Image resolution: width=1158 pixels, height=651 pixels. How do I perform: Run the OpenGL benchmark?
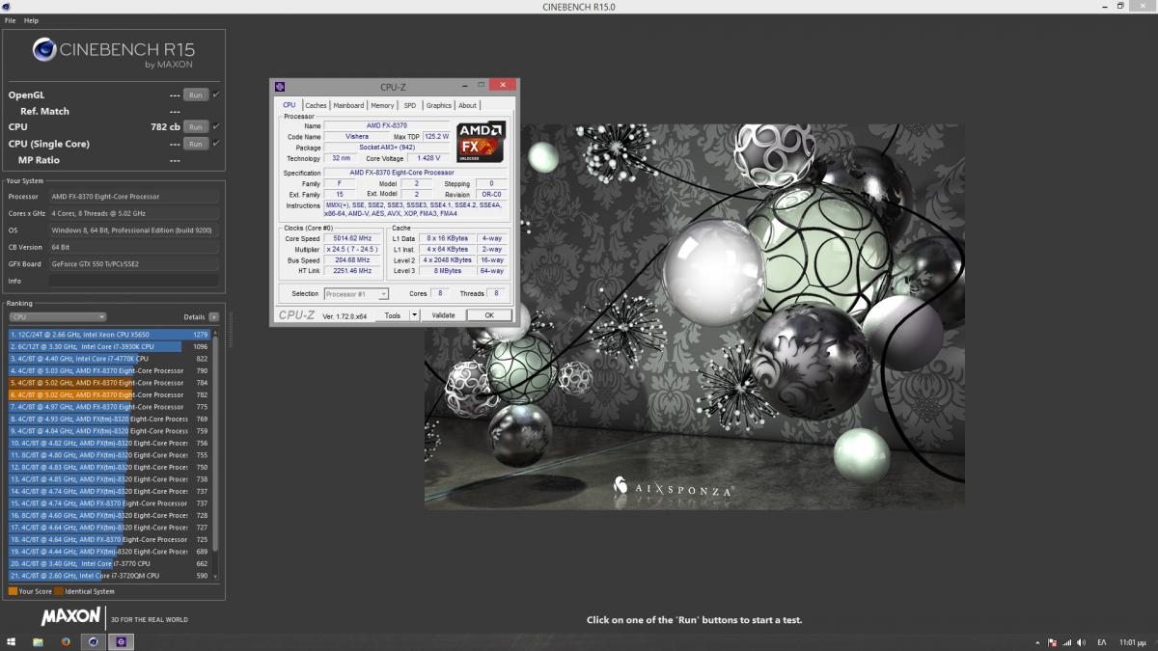coord(196,95)
